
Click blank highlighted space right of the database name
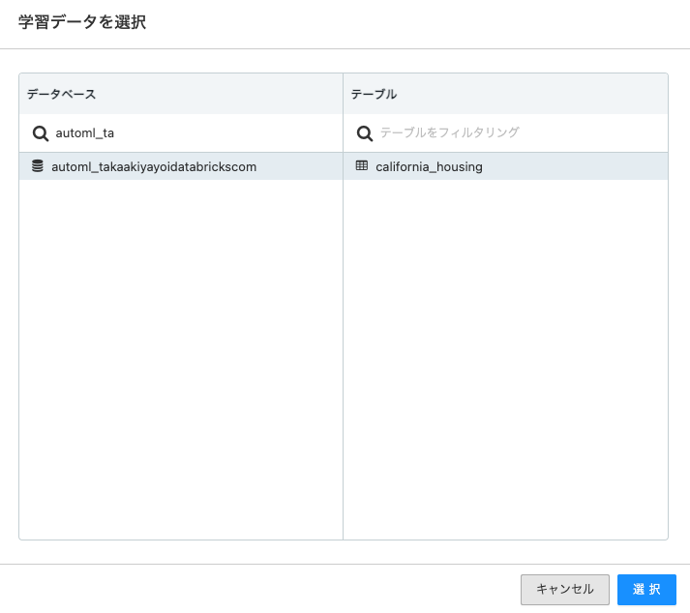pos(300,166)
